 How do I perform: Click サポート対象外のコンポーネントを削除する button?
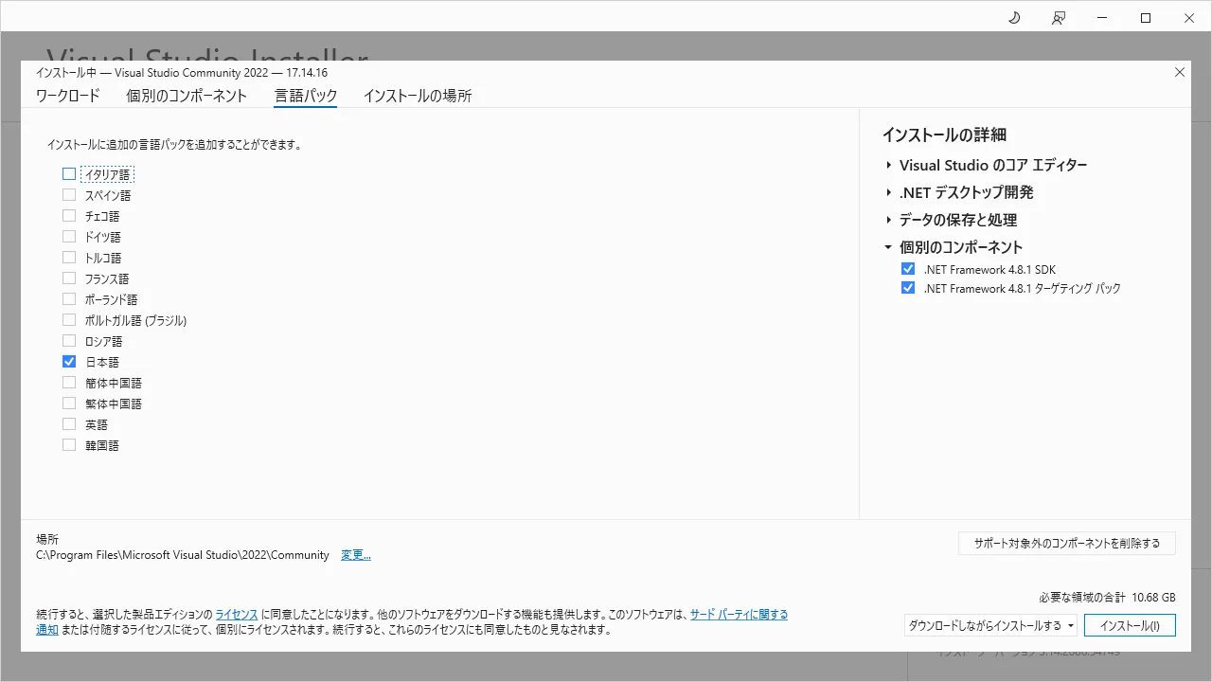click(x=1066, y=544)
